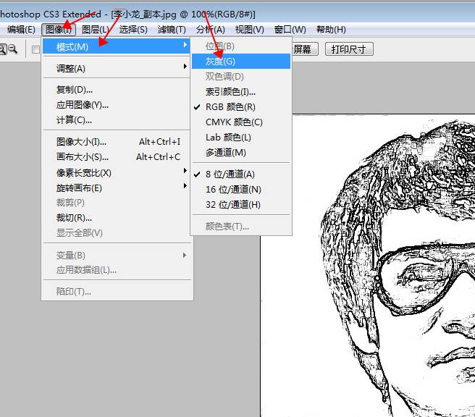Select Lab 颜色(L) mode

click(228, 138)
